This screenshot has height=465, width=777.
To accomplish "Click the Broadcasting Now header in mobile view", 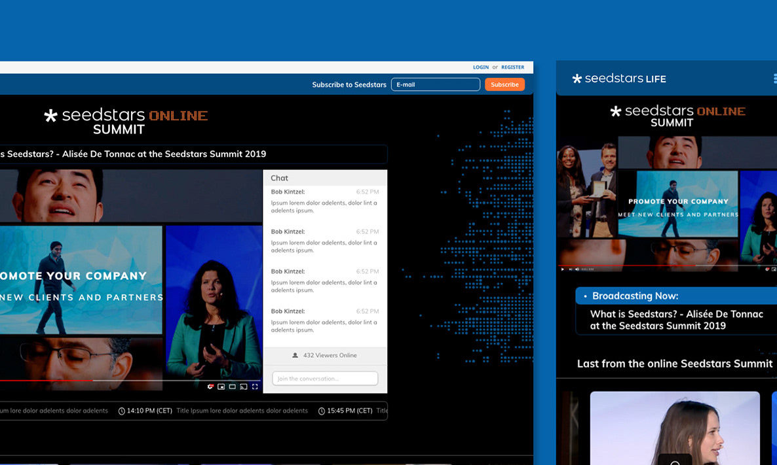I will (x=676, y=296).
